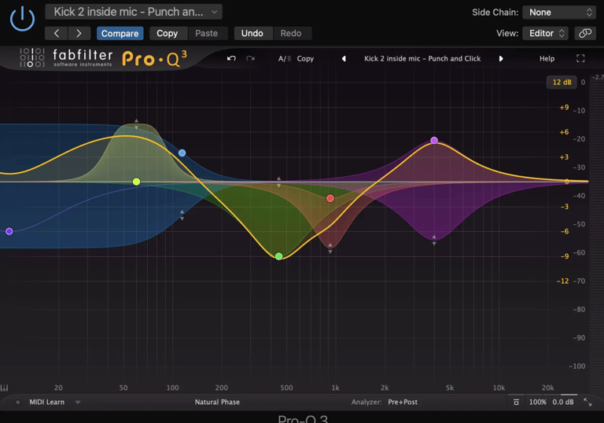This screenshot has height=423, width=604.
Task: Click the Compare button
Action: click(120, 34)
